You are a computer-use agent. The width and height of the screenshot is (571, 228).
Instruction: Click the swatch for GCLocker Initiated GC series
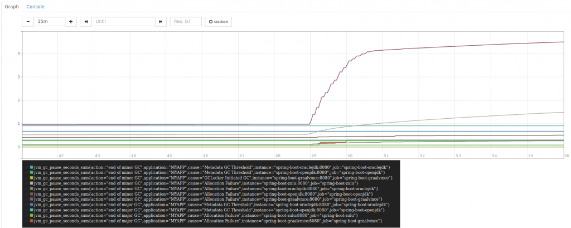point(32,177)
